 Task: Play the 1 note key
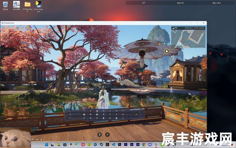click(x=84, y=111)
